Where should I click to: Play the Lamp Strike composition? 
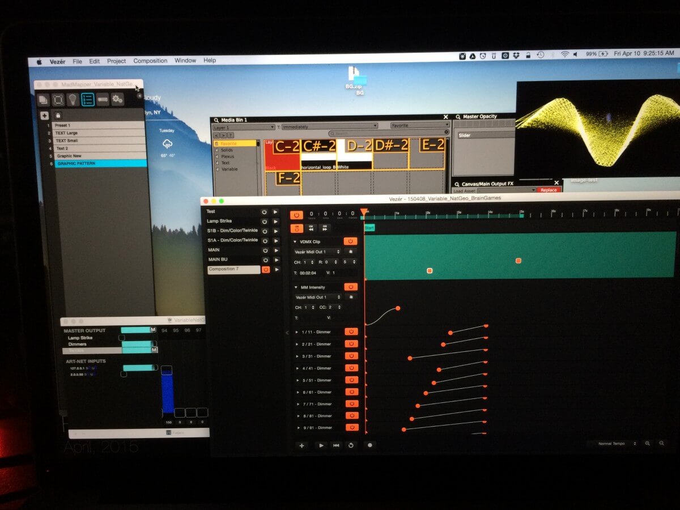[275, 222]
